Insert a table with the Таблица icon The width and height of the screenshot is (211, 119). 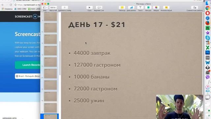(122, 8)
